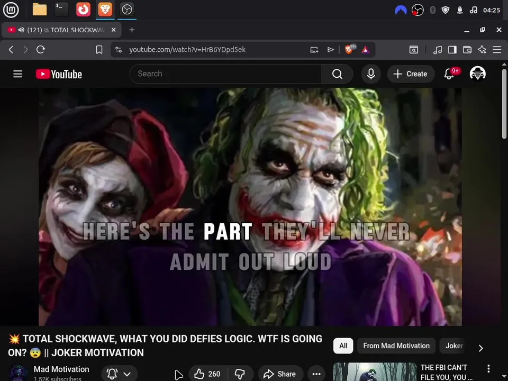Open the security shield tray icon

pyautogui.click(x=446, y=10)
